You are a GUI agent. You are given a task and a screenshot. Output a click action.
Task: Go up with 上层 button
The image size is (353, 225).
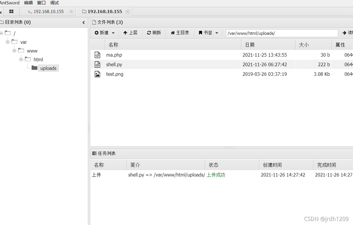[x=130, y=33]
